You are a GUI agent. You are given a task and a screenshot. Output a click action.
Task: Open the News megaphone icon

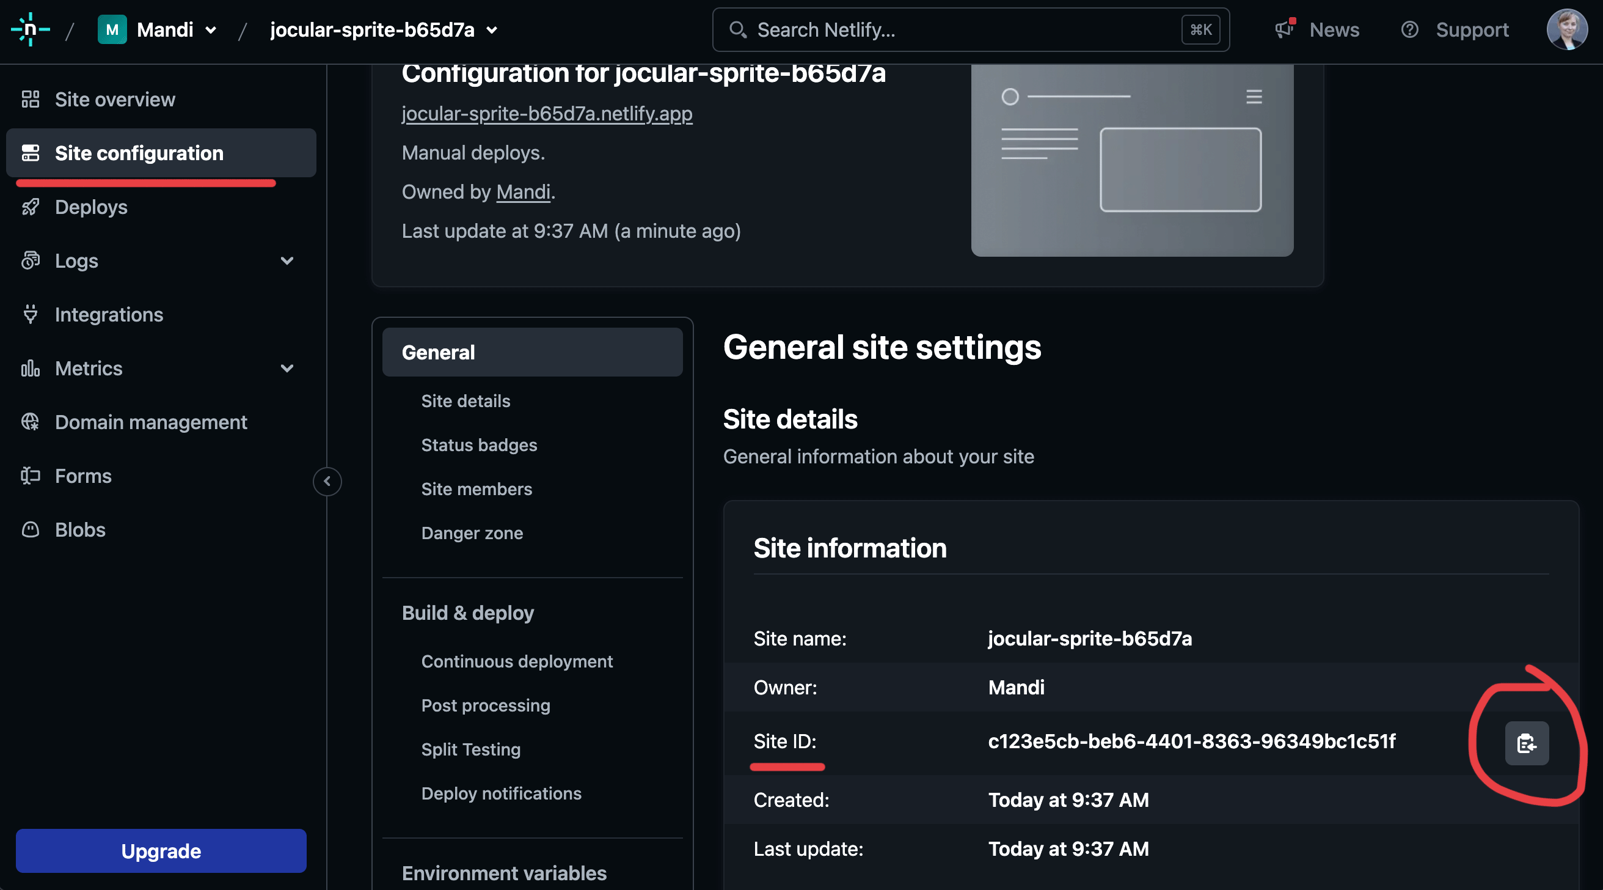pyautogui.click(x=1284, y=29)
